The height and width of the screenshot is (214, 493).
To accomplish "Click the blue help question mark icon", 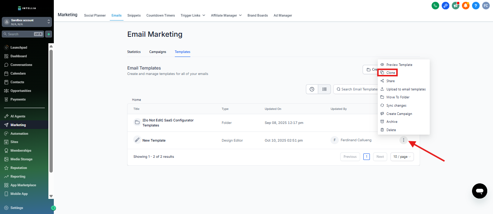I will pyautogui.click(x=476, y=5).
